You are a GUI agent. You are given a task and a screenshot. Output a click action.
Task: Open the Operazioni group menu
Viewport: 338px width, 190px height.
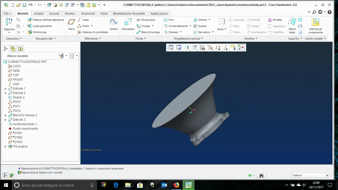pos(14,39)
